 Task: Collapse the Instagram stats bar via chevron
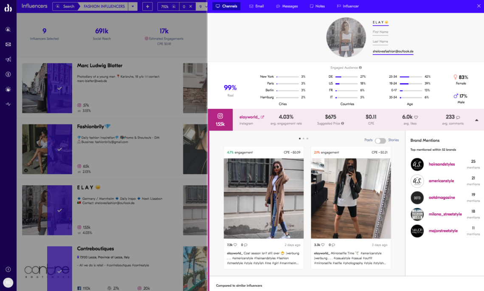click(x=478, y=119)
